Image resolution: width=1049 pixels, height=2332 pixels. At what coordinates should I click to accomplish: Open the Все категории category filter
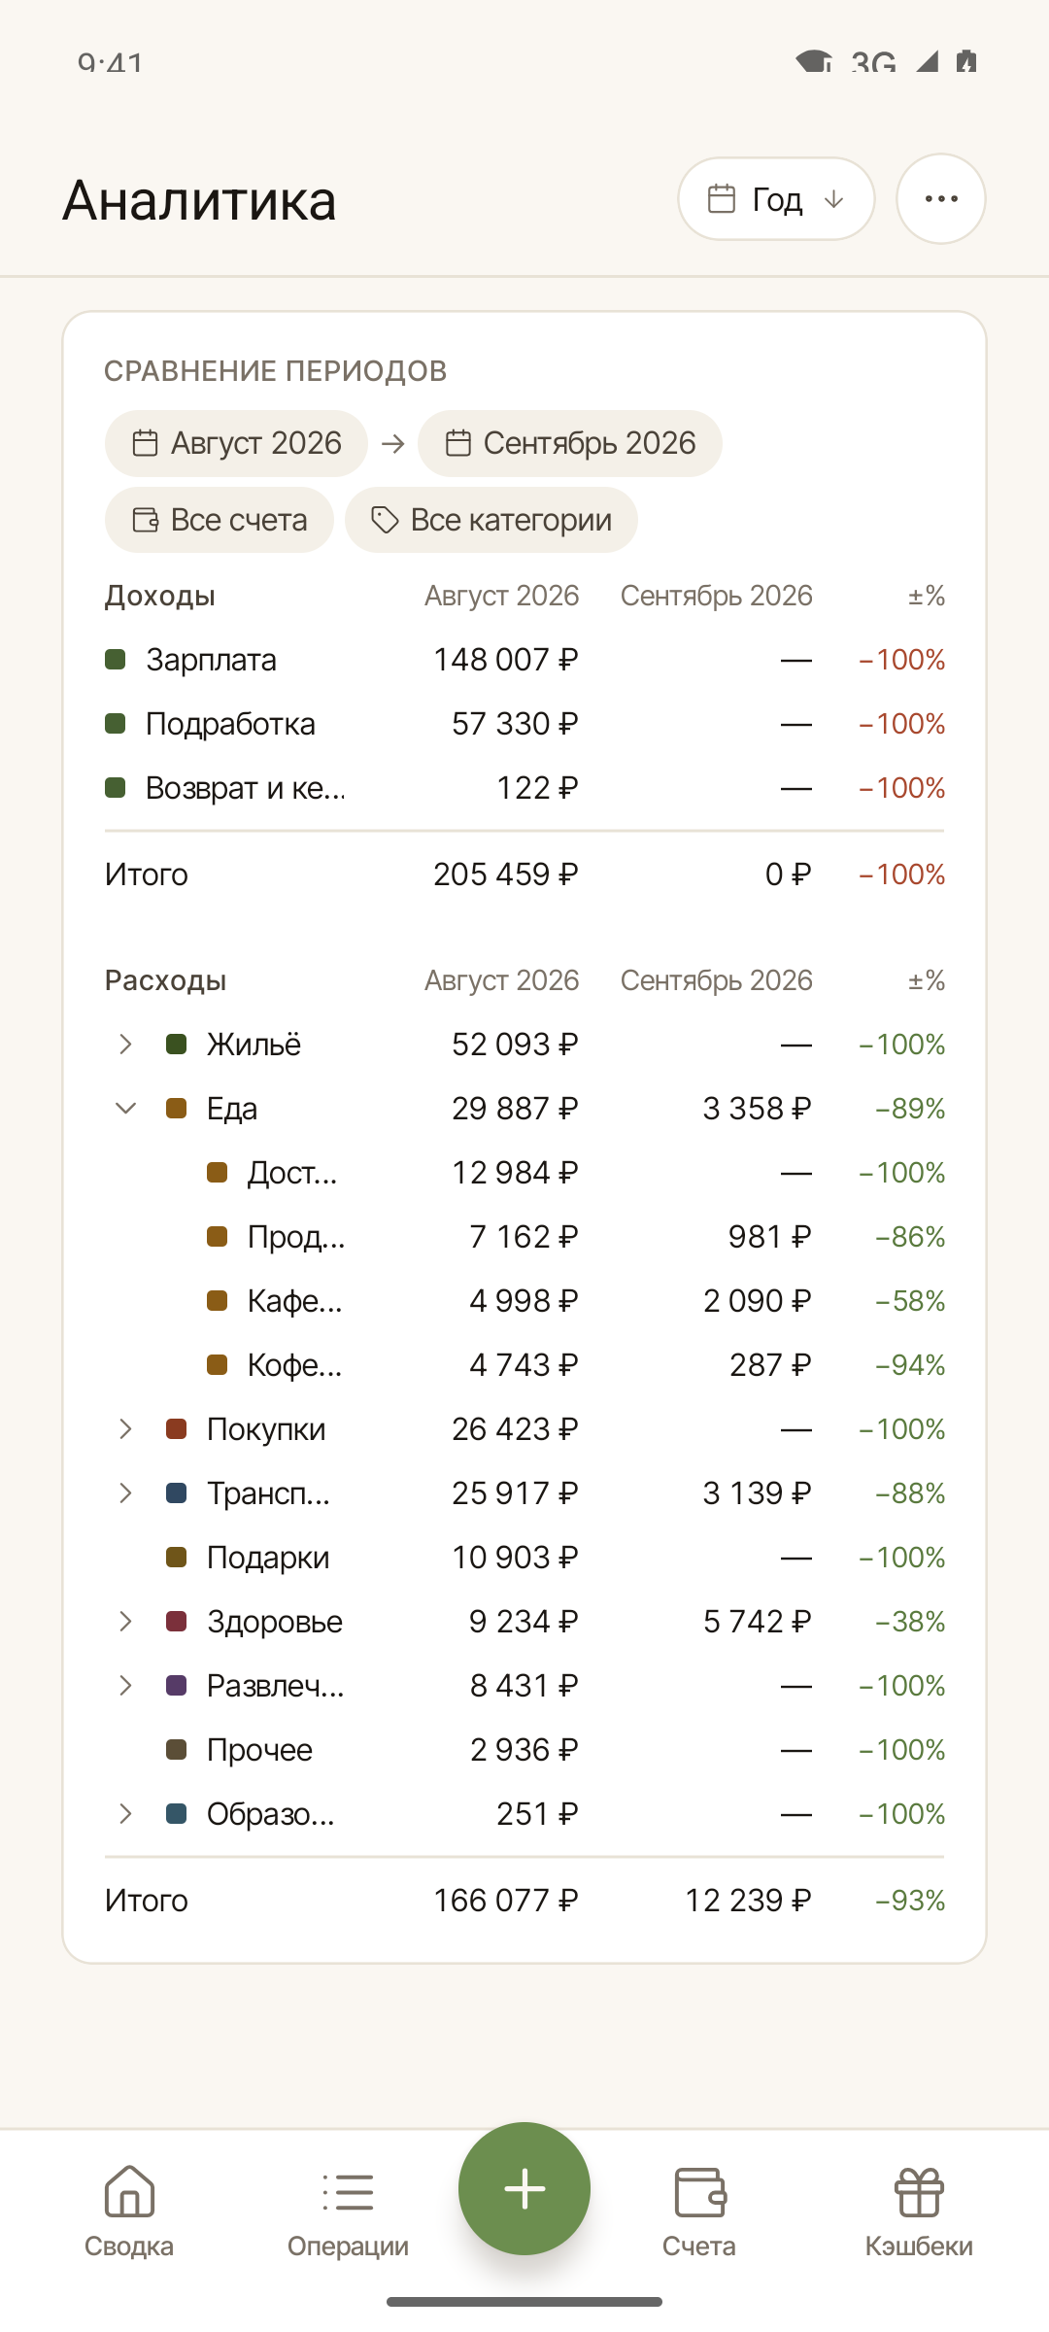pyautogui.click(x=491, y=520)
